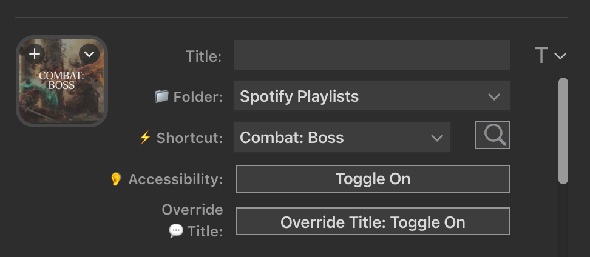Click the ear icon beside Accessibility
The image size is (590, 257).
[x=116, y=179]
